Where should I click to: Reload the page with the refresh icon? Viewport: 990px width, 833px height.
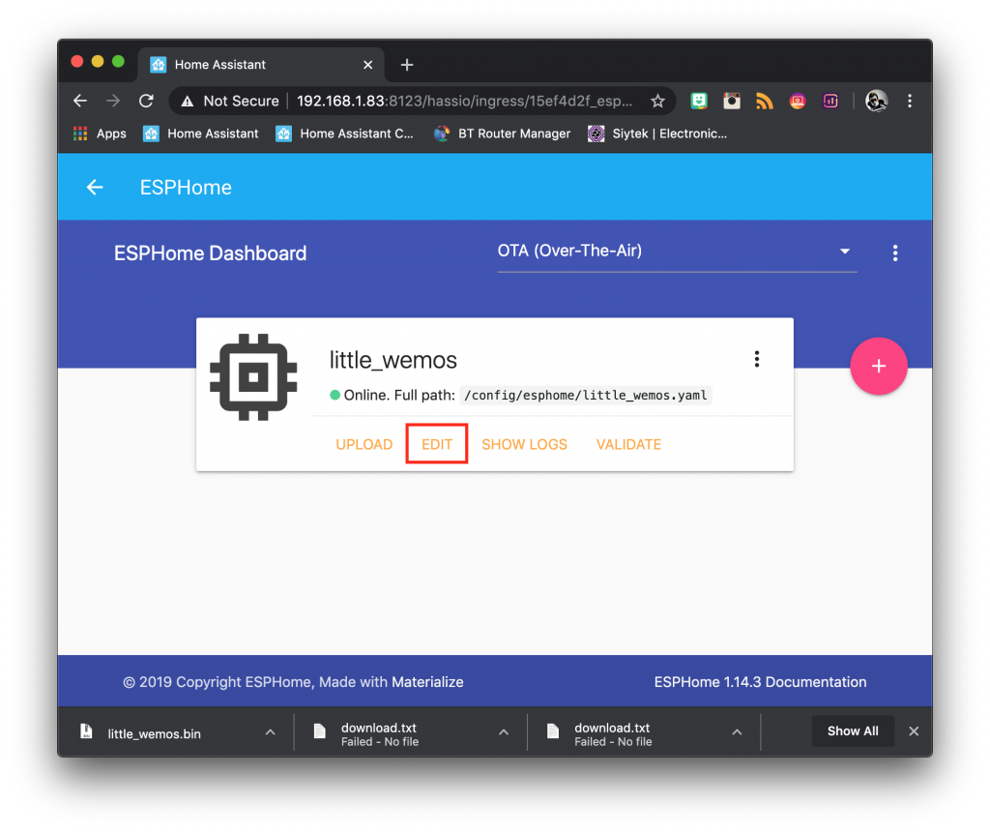click(x=147, y=101)
